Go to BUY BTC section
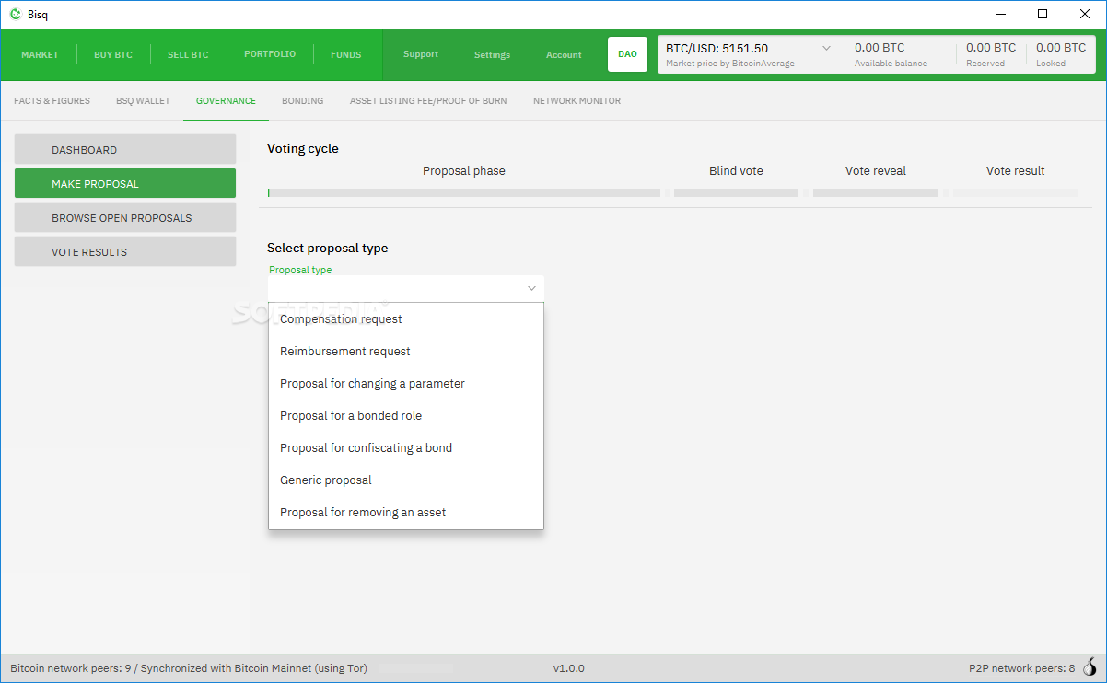The image size is (1107, 683). [x=113, y=54]
